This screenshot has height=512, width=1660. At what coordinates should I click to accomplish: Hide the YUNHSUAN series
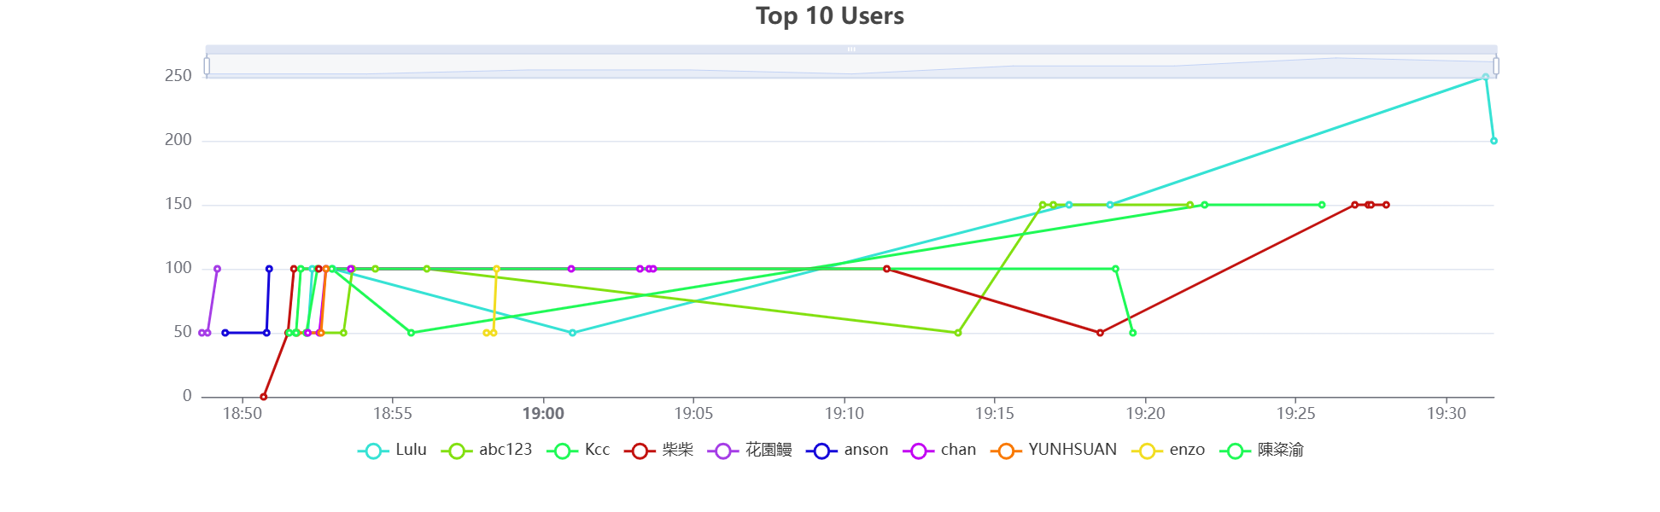point(1054,451)
